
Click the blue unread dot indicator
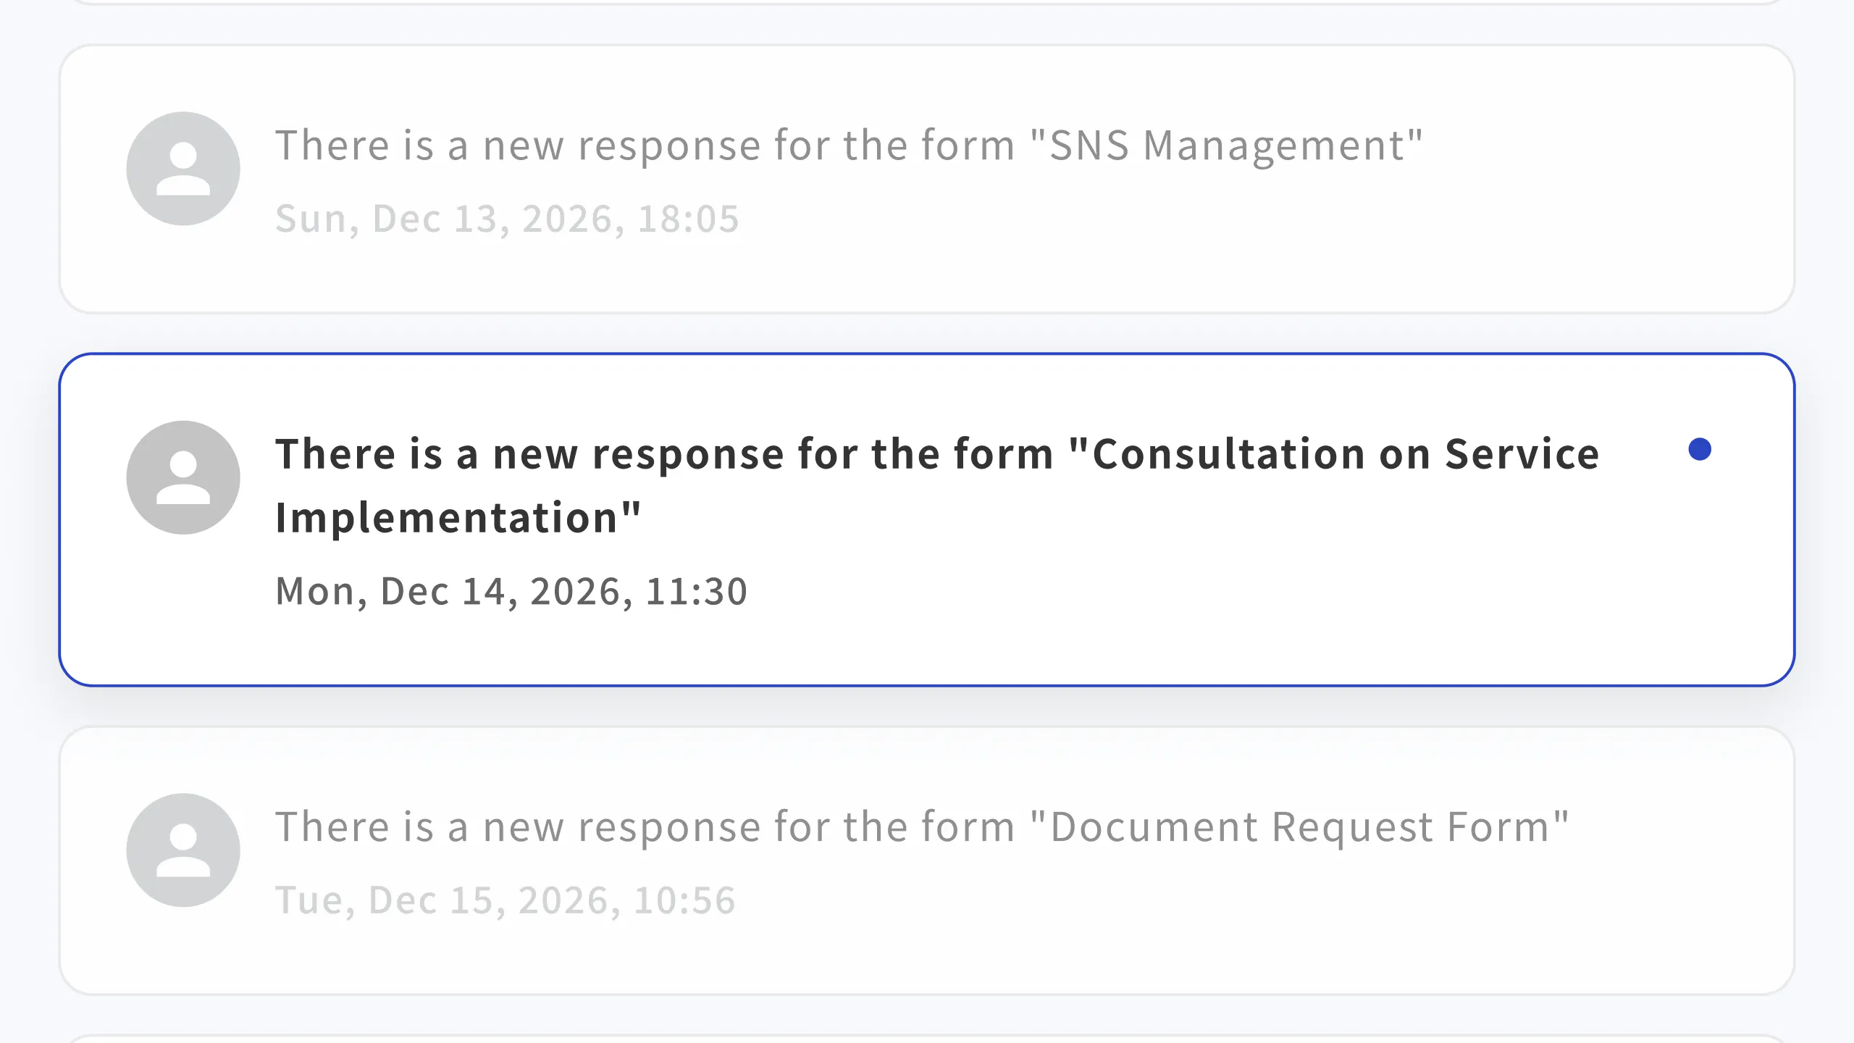1699,450
